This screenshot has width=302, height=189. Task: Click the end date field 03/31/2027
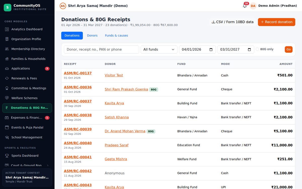(x=236, y=49)
